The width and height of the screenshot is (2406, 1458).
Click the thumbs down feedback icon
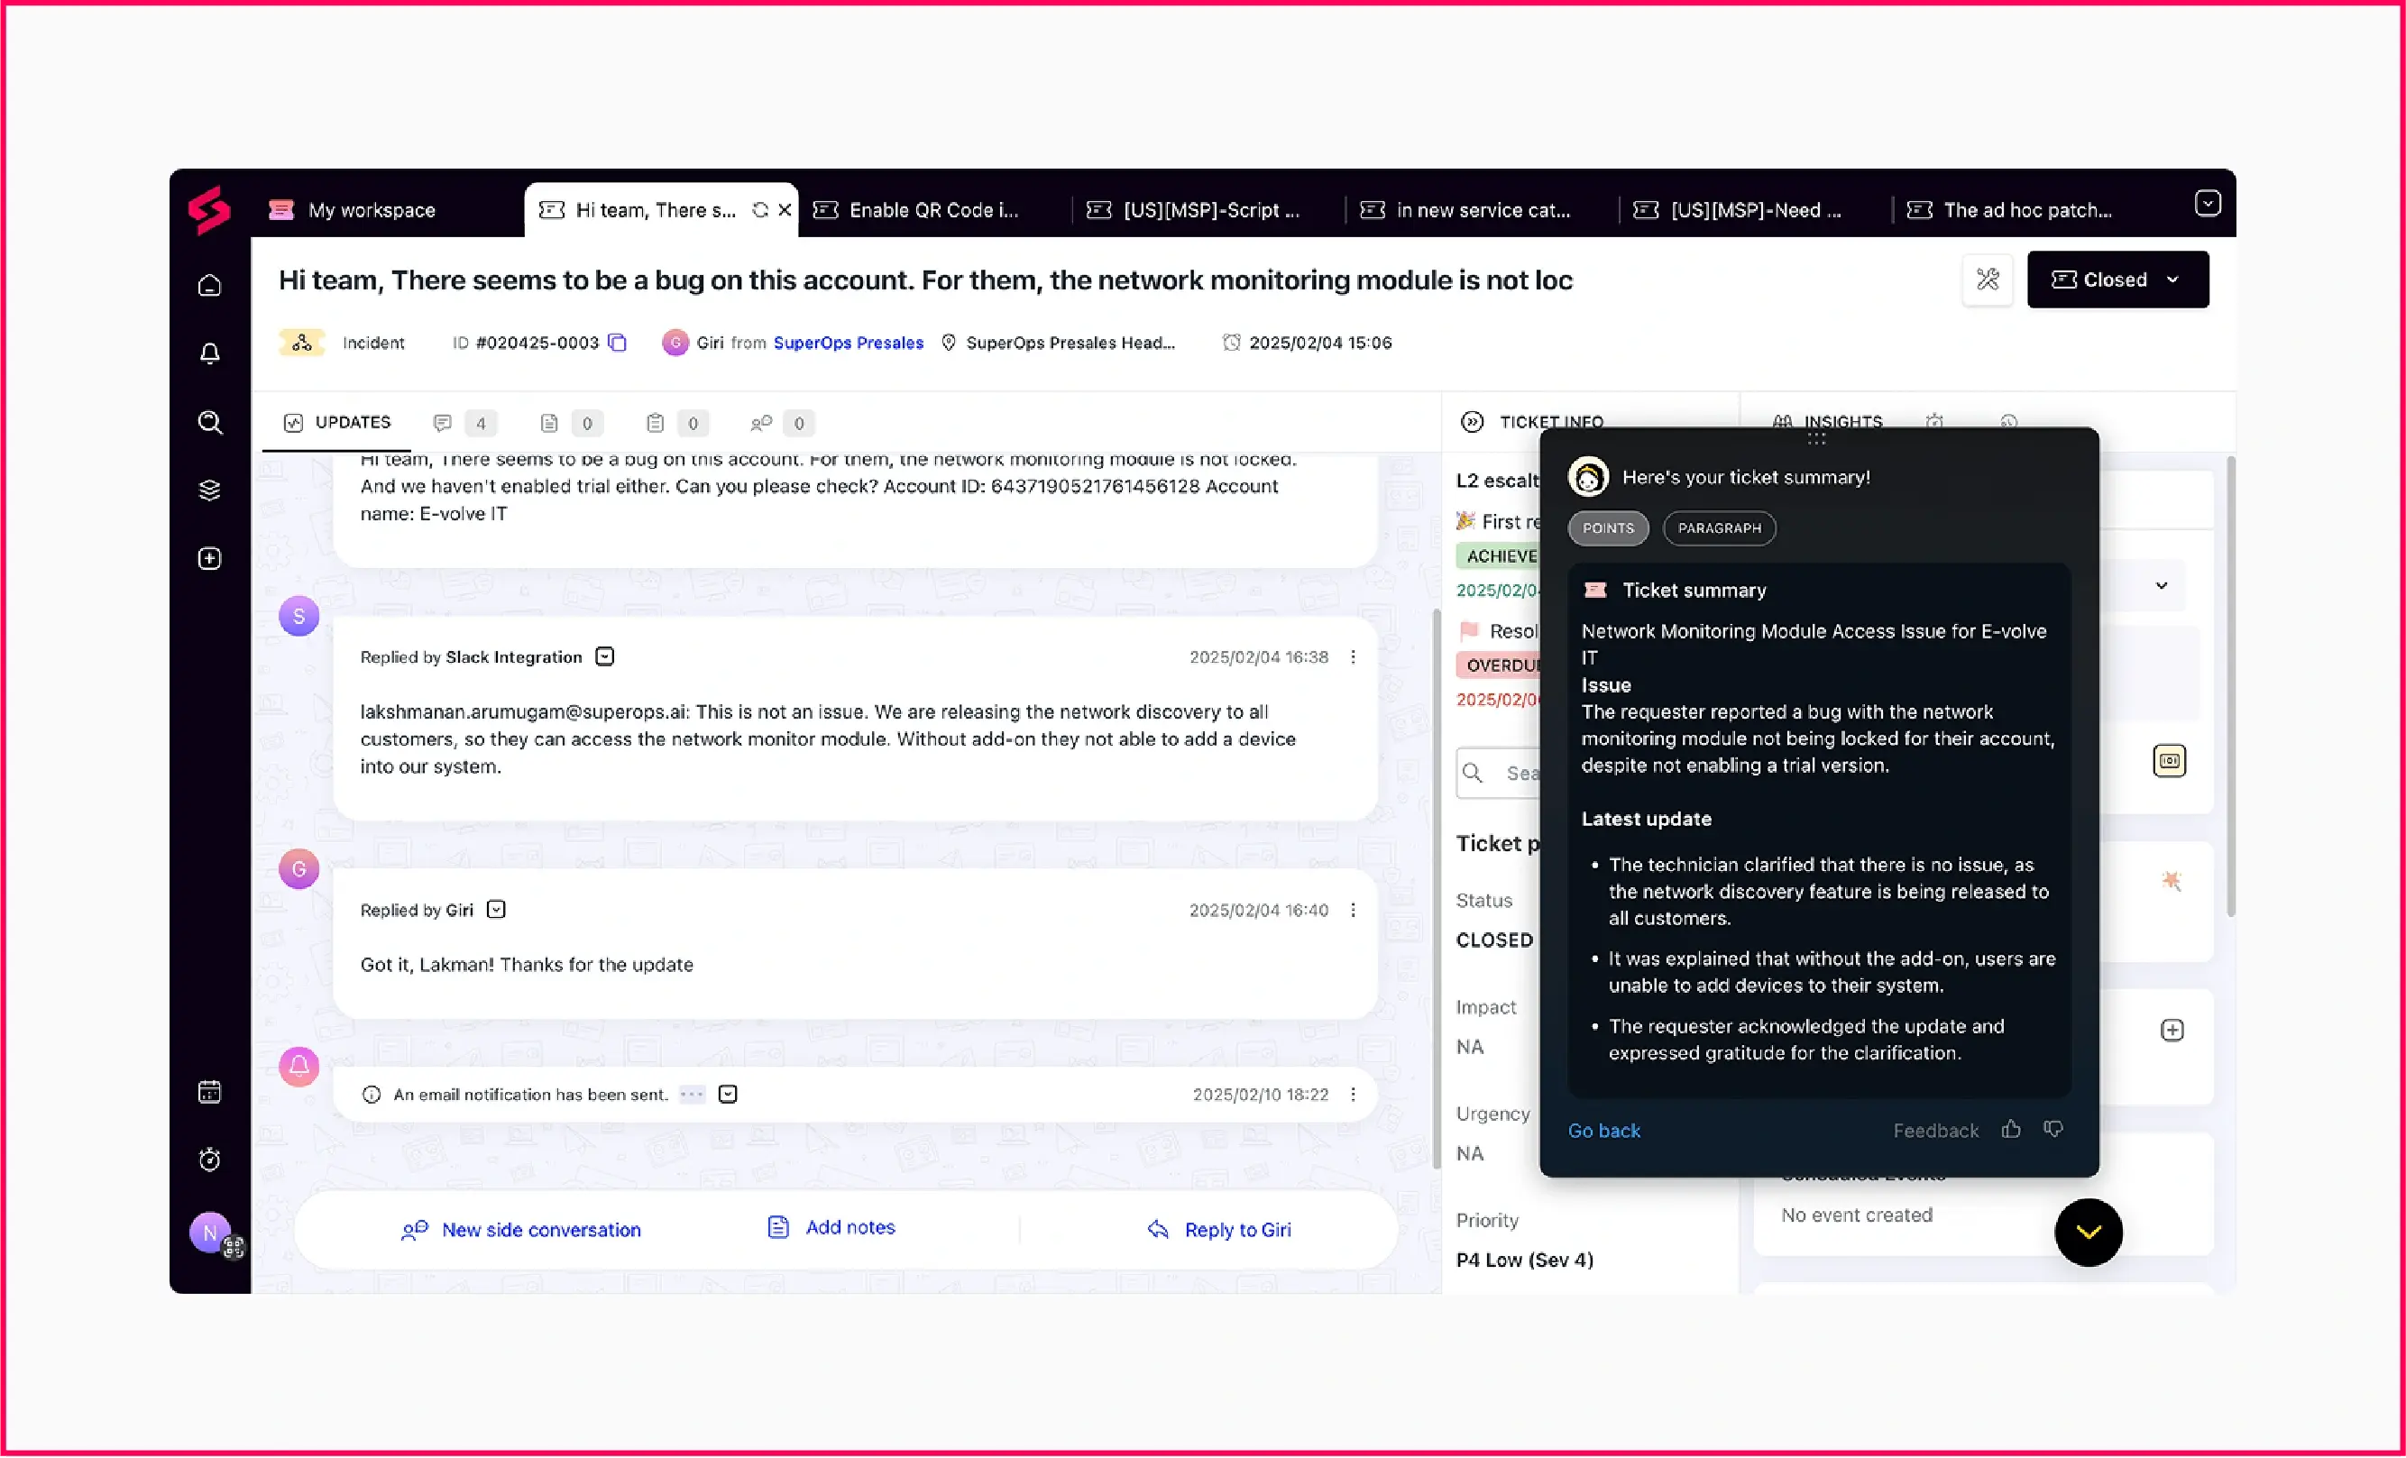[2053, 1130]
